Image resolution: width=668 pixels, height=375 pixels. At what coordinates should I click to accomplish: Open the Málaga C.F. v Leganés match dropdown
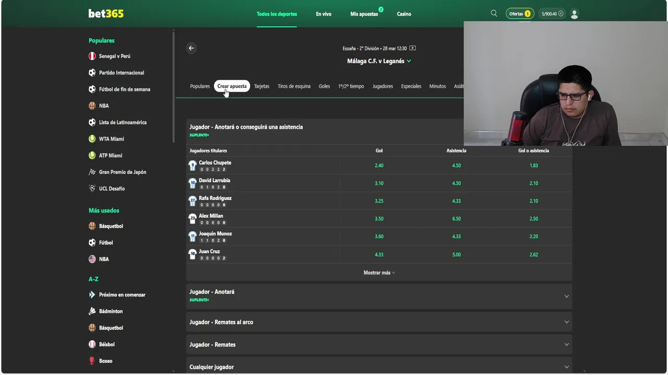click(x=379, y=61)
